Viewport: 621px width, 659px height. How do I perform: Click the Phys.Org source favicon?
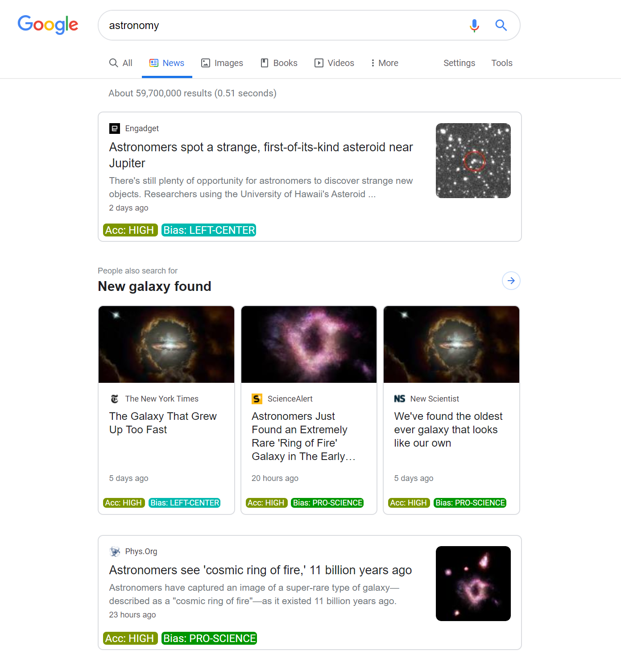115,551
